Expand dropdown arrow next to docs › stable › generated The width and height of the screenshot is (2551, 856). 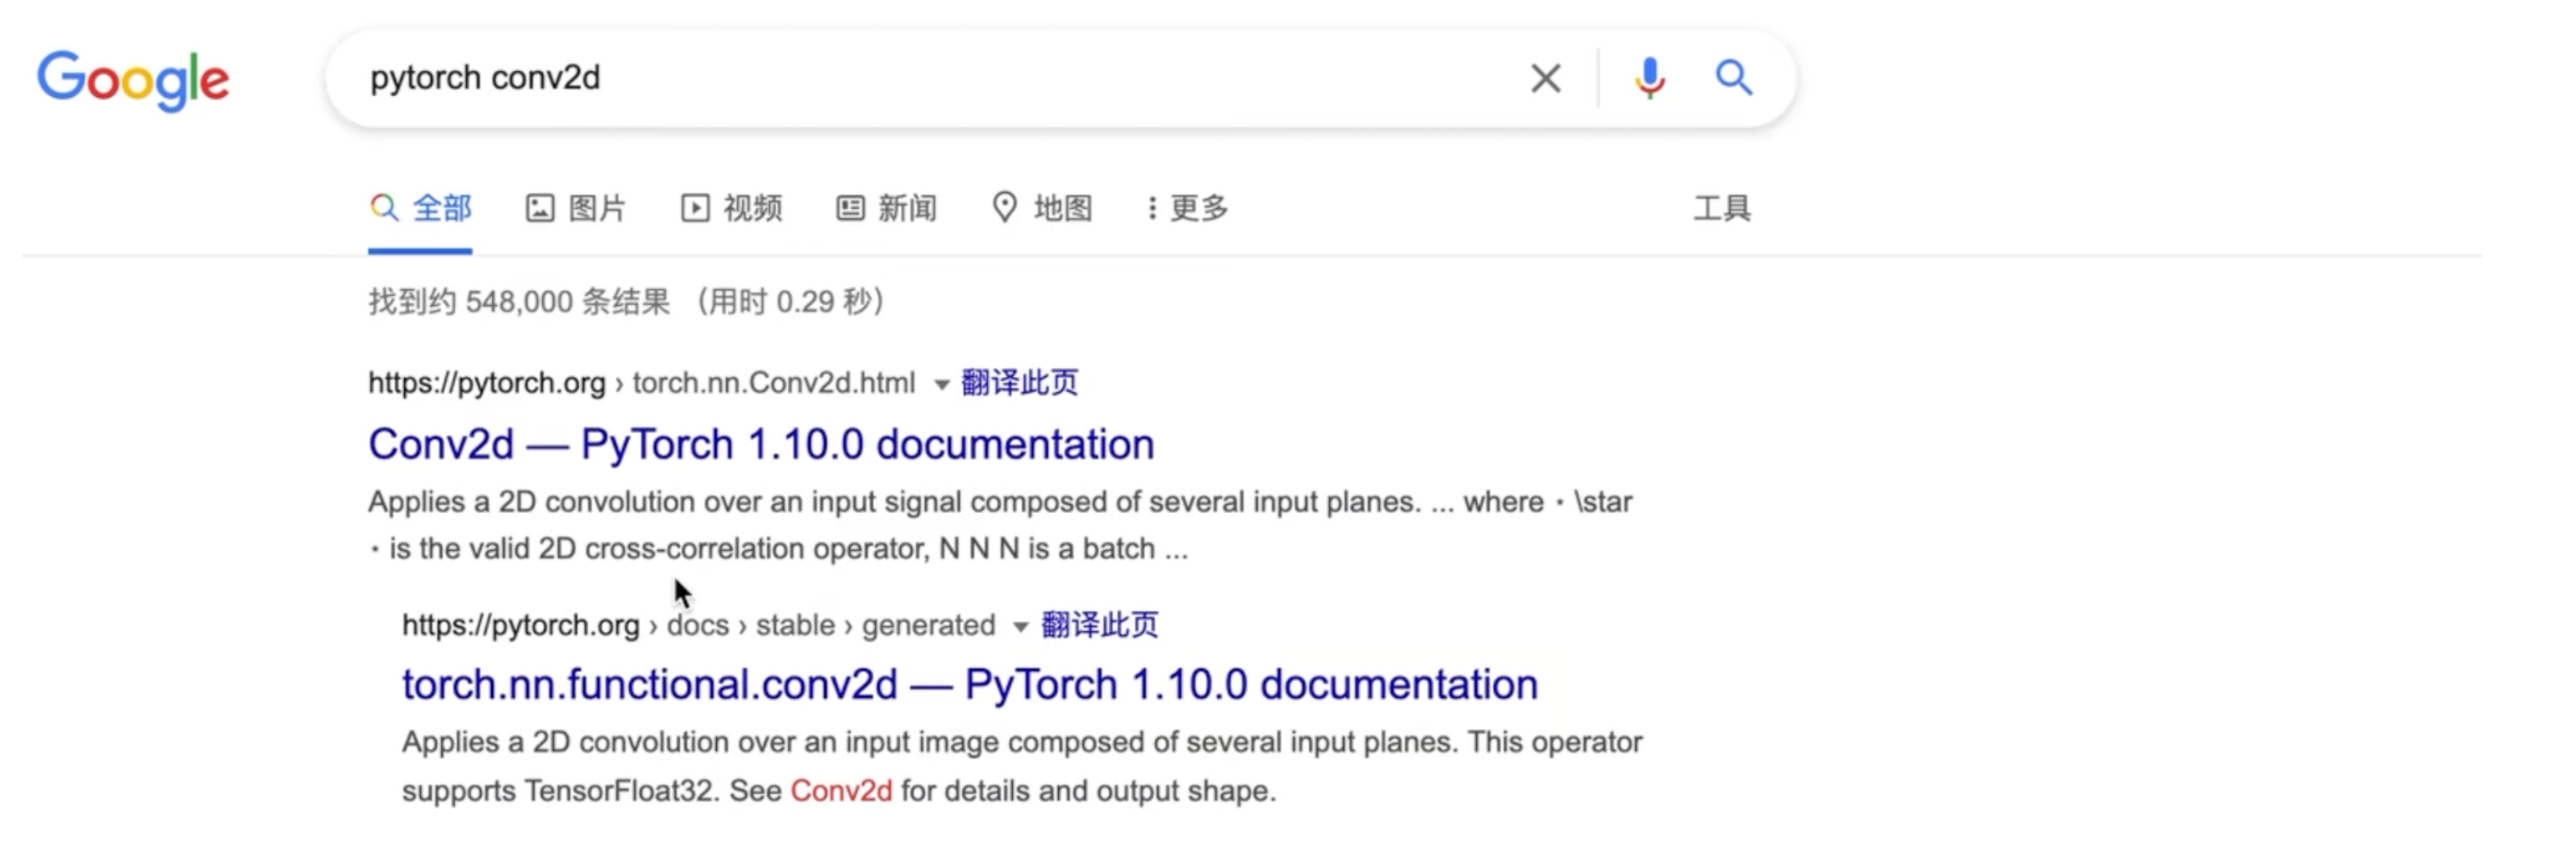(x=1021, y=627)
